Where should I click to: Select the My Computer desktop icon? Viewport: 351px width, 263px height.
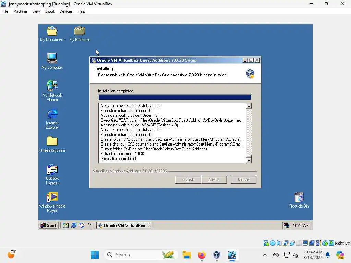tap(52, 61)
